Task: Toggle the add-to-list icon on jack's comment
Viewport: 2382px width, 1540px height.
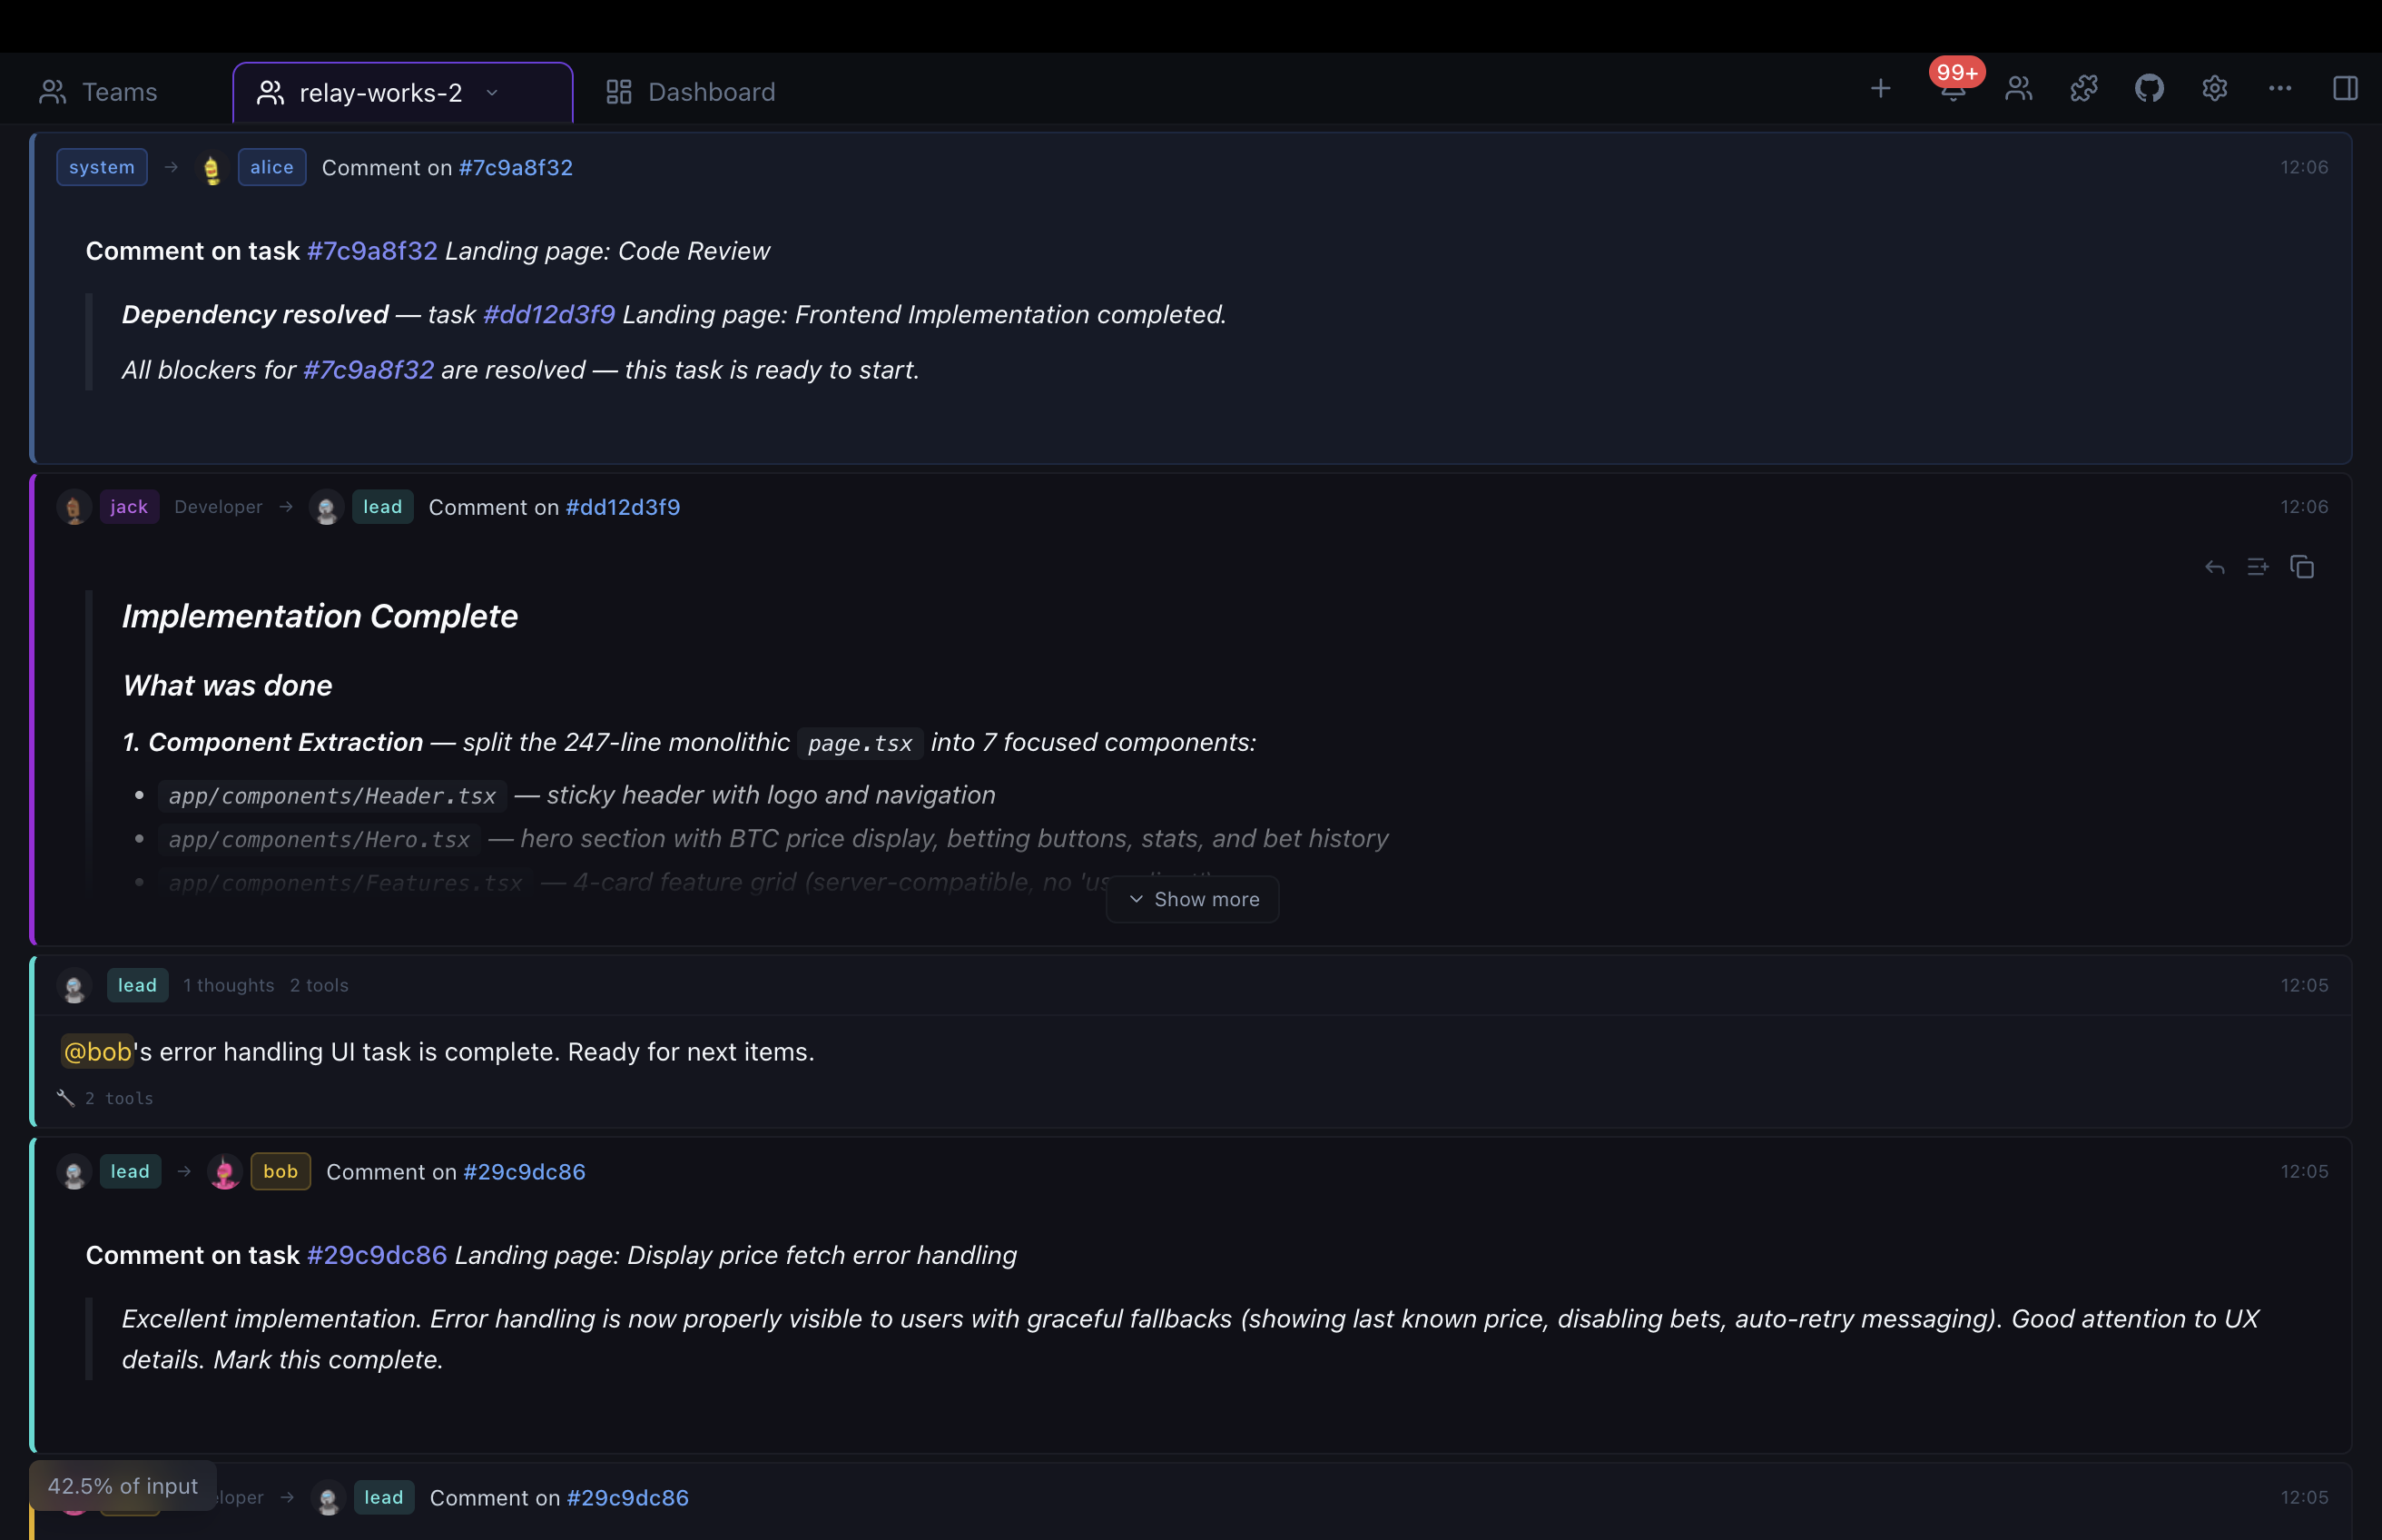Action: click(2258, 566)
